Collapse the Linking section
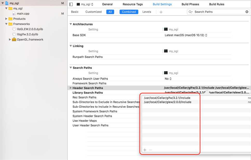Image resolution: width=251 pixels, height=160 pixels. 71,46
